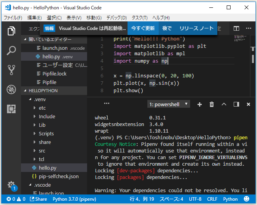The width and height of the screenshot is (257, 205).
Task: Click the 後で button in notification
Action: tap(167, 28)
